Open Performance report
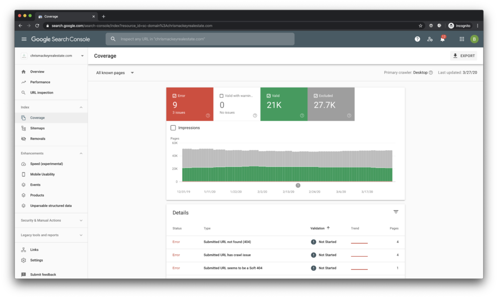This screenshot has width=498, height=298. [51, 82]
